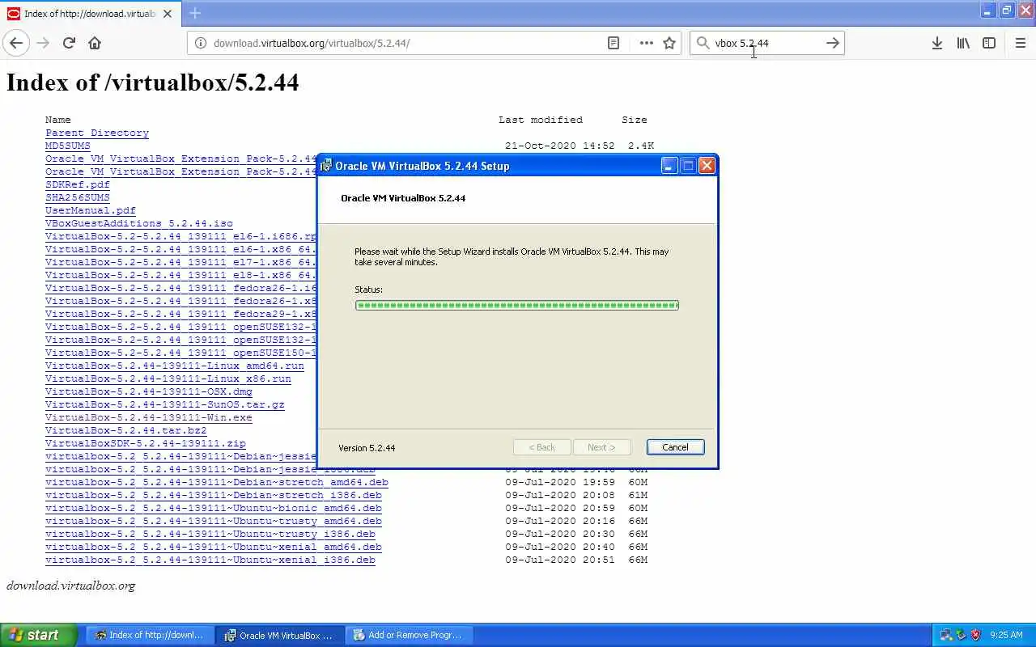Image resolution: width=1036 pixels, height=647 pixels.
Task: Download VirtualBox-5.2.44-139111-Linux_x86.run
Action: click(168, 378)
